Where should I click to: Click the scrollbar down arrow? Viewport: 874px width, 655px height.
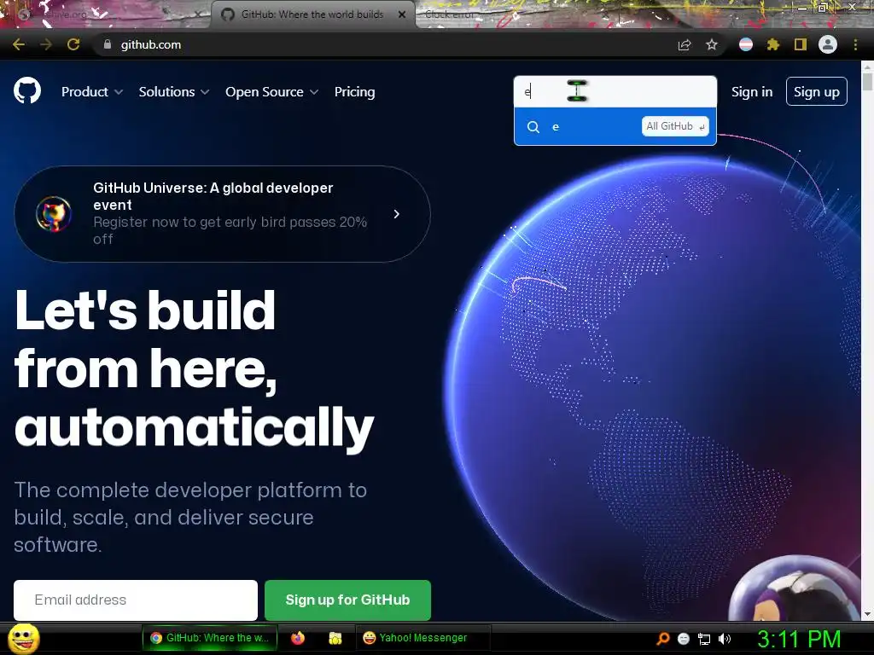867,614
